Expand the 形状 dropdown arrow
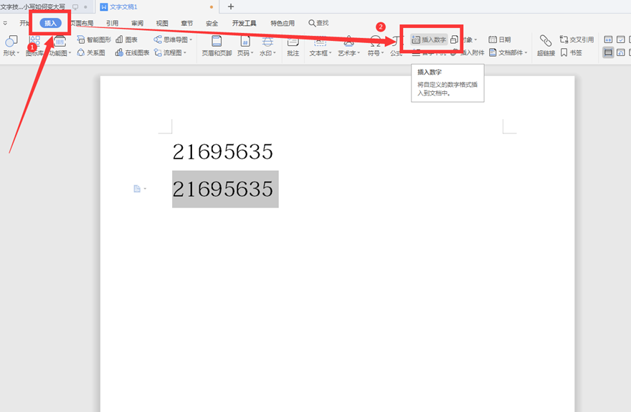The image size is (631, 412). click(18, 53)
